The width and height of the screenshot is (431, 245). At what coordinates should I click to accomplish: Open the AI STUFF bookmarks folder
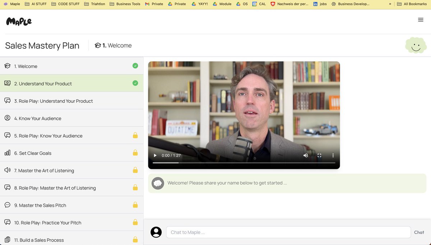[x=36, y=4]
